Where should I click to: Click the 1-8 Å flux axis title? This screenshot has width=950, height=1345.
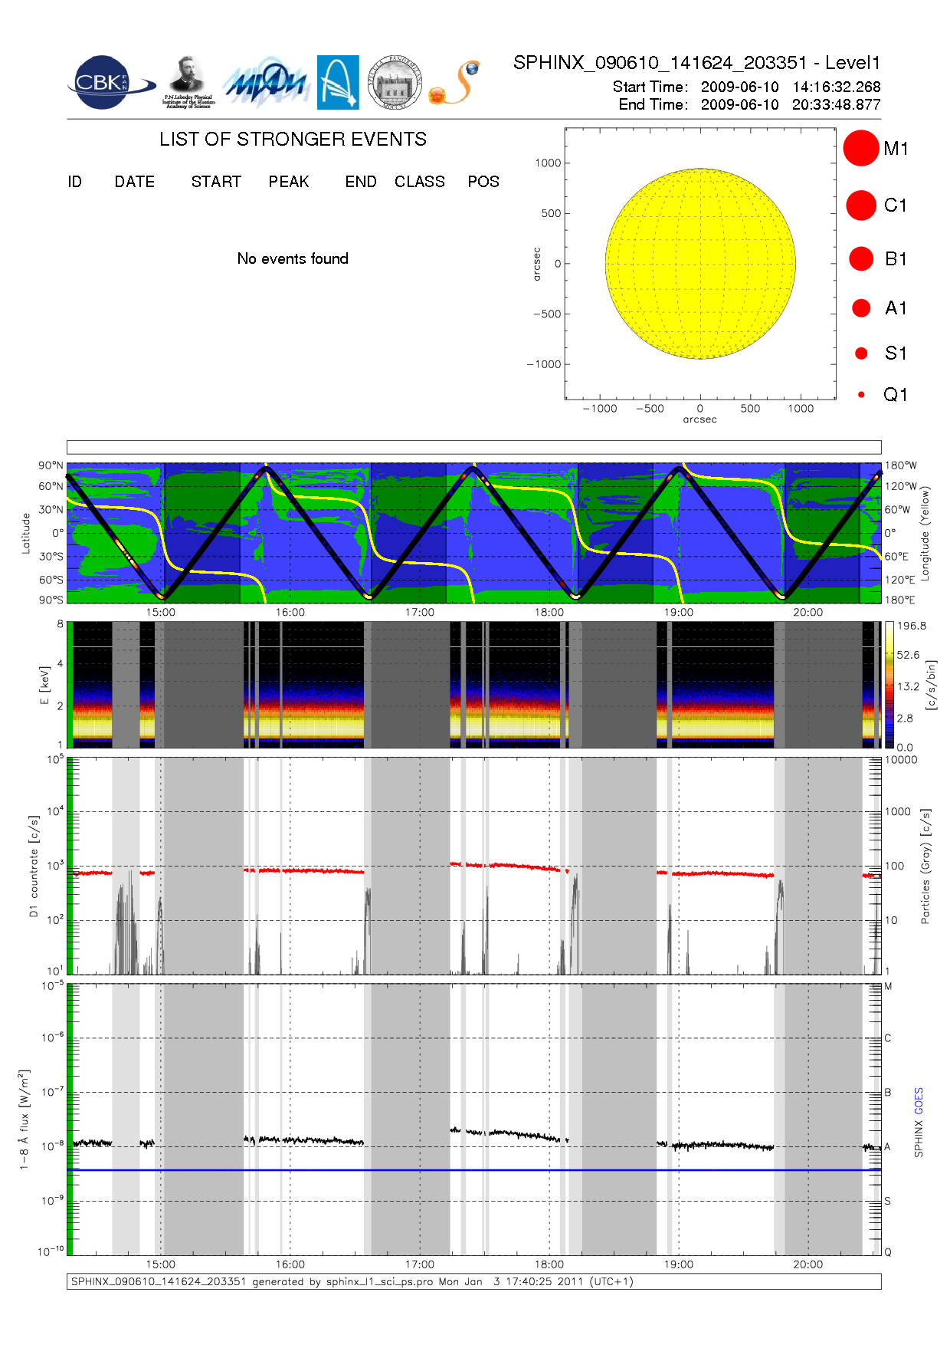pos(25,1120)
